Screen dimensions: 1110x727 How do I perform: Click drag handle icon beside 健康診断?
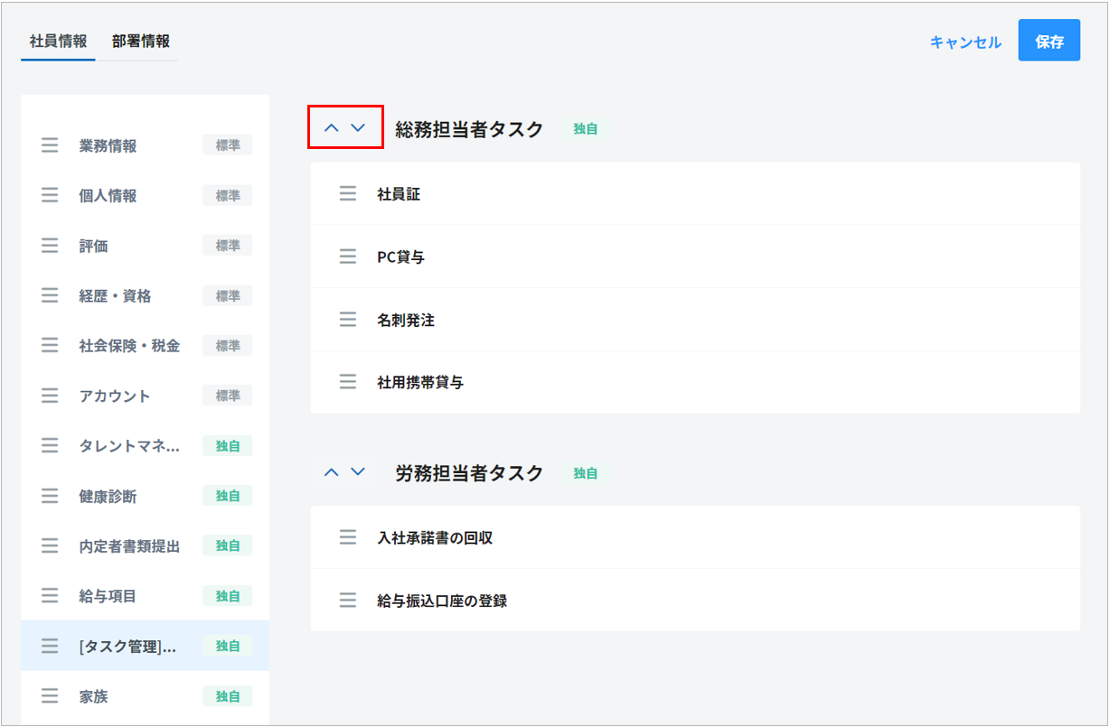(x=50, y=496)
